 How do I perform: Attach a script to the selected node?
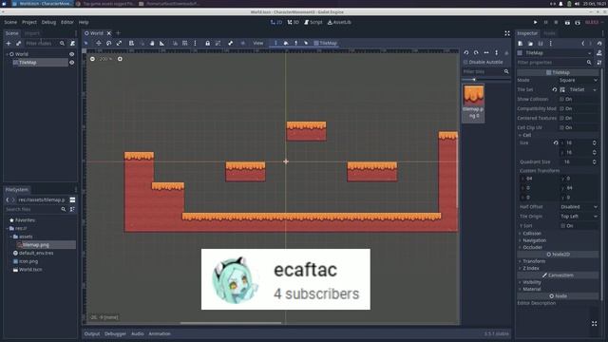coord(72,44)
